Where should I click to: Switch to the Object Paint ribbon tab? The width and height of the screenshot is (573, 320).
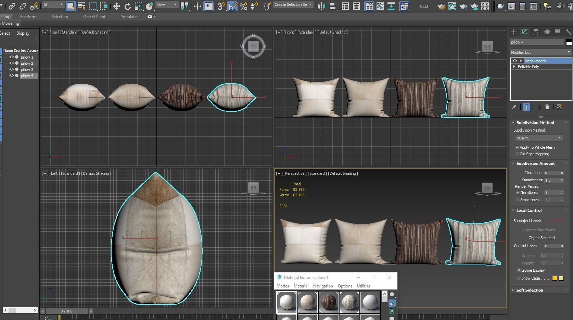pyautogui.click(x=94, y=17)
